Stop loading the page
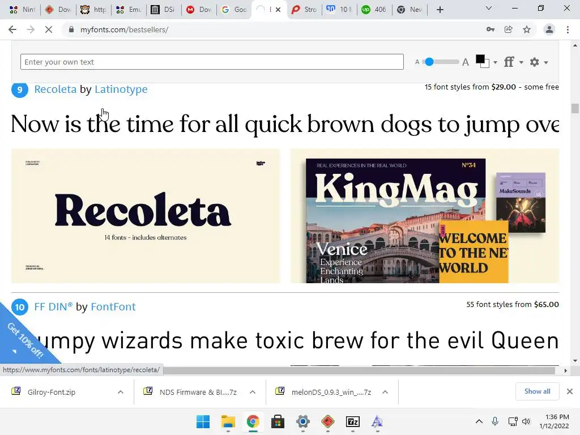This screenshot has height=435, width=580. click(x=49, y=29)
